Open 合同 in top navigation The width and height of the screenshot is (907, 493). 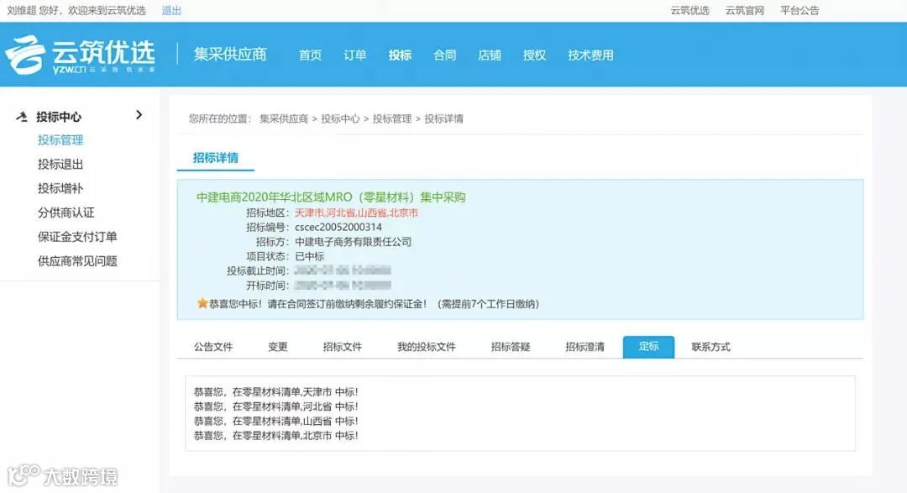pos(445,55)
